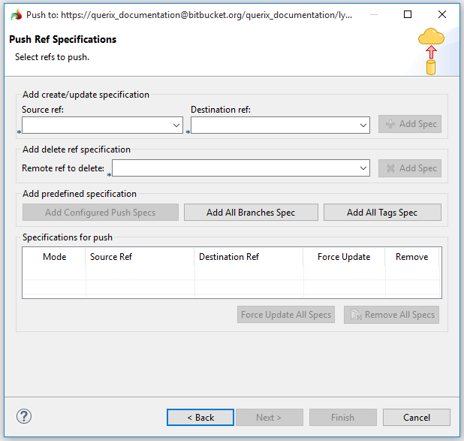Click the application icon in the title bar
The width and height of the screenshot is (464, 441).
16,14
